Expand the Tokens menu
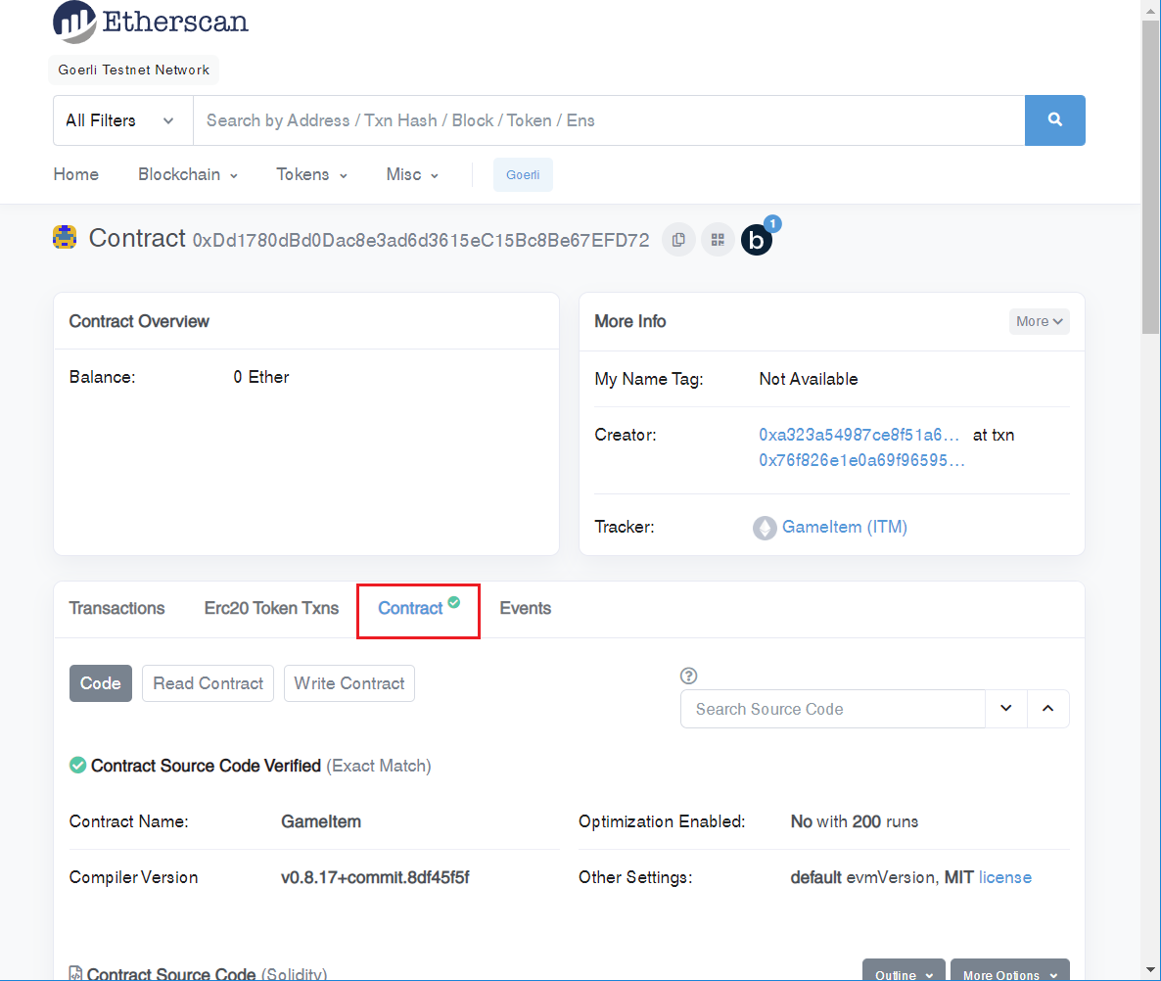This screenshot has width=1161, height=981. coord(311,174)
